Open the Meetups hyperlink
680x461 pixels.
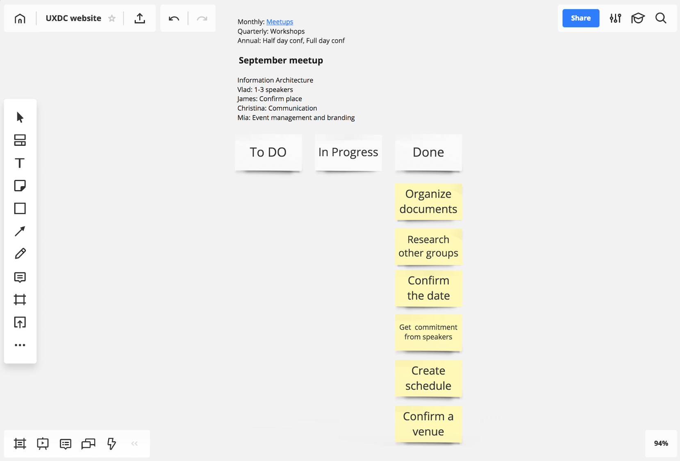tap(280, 22)
